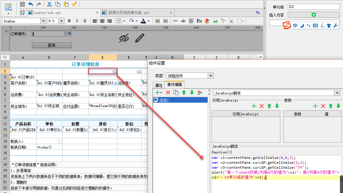Click green plus 插入内容 button
This screenshot has width=343, height=193.
[314, 15]
